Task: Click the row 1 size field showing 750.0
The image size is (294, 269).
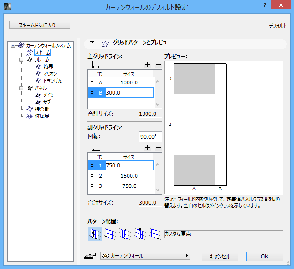Action: [129, 166]
